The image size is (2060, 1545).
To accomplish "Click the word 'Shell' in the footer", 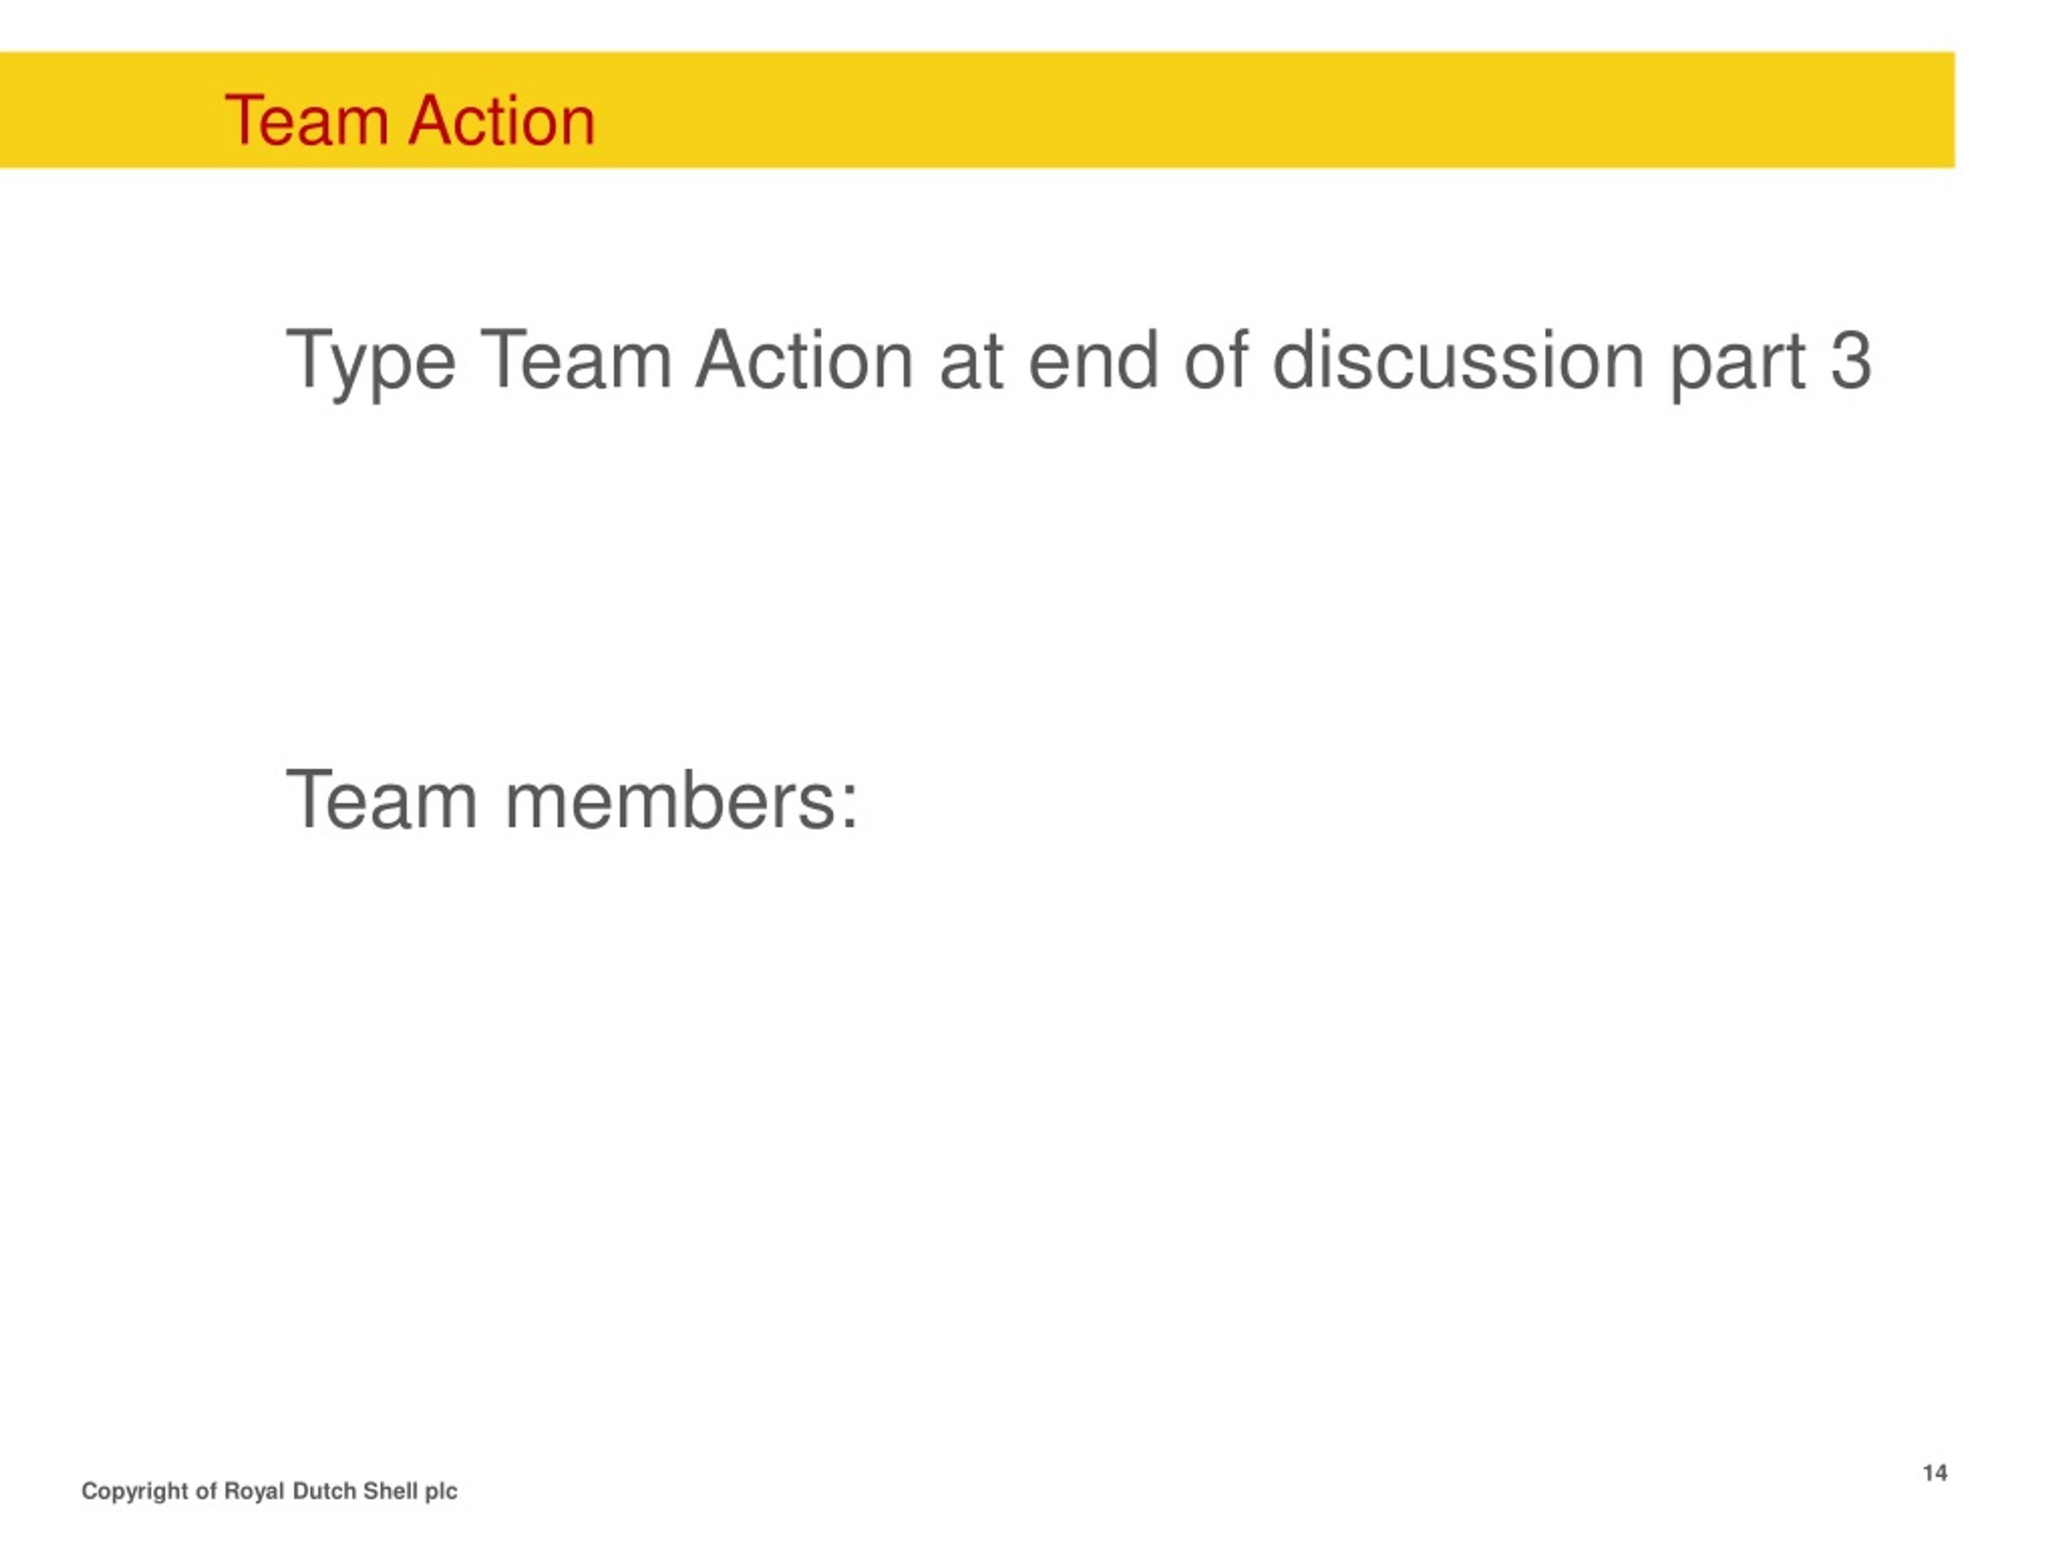I will pos(390,1490).
